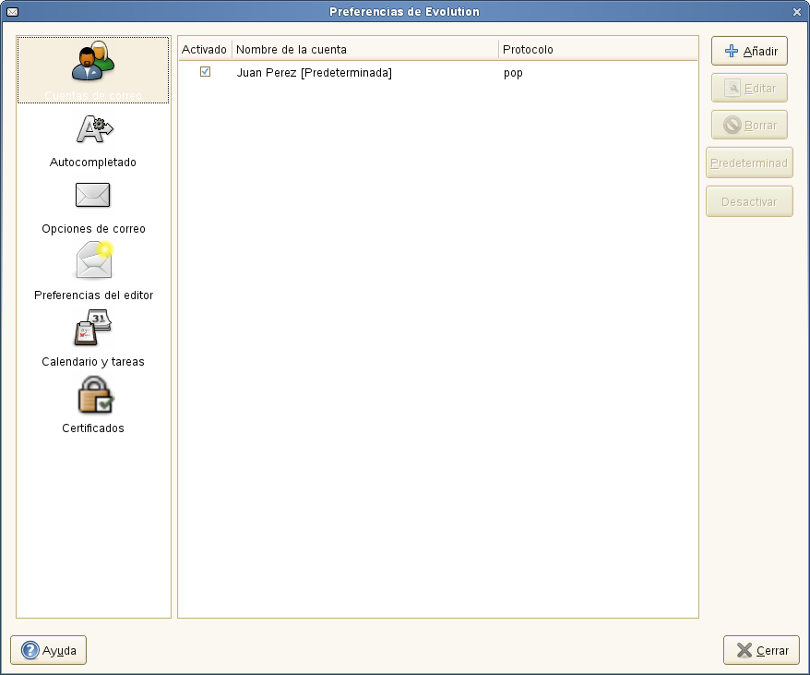
Task: Select the Preferencias del editor icon
Action: coord(94,260)
